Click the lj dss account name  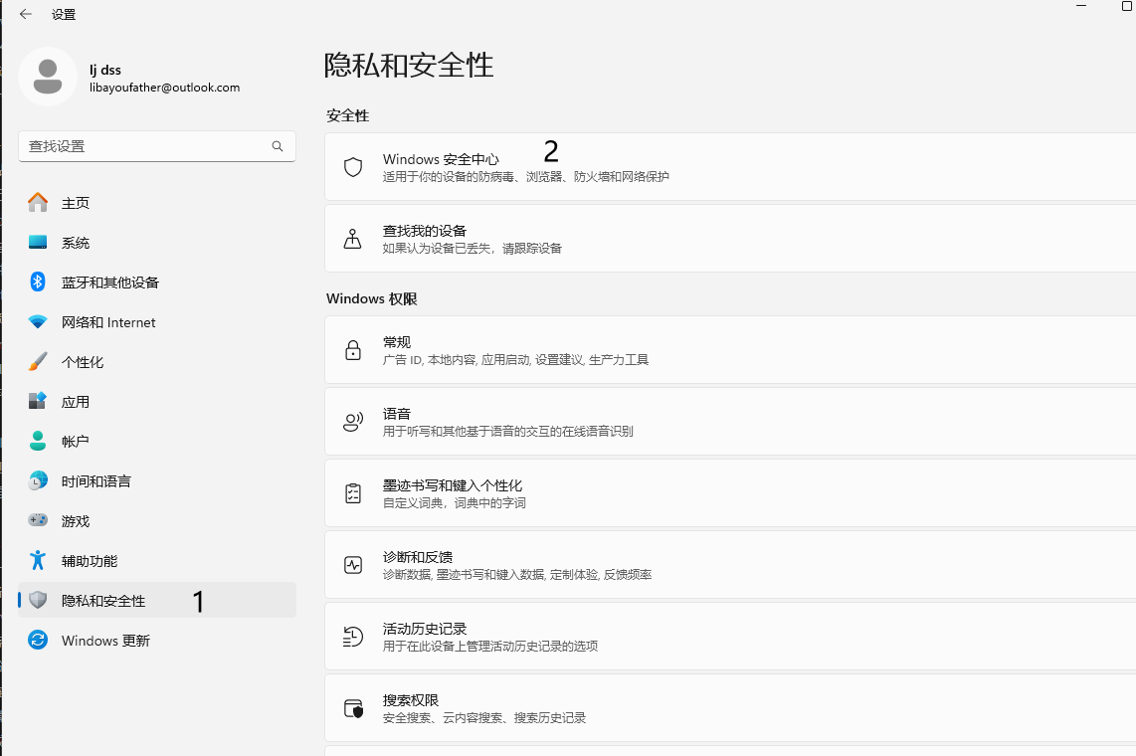point(105,70)
